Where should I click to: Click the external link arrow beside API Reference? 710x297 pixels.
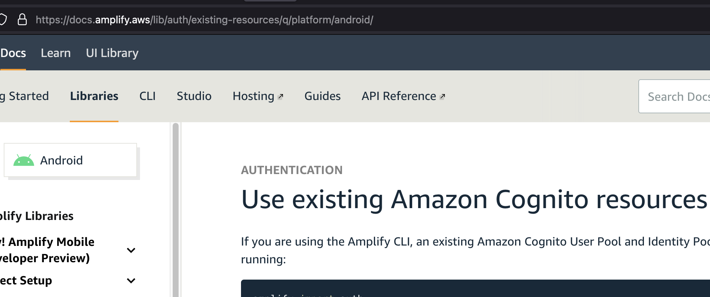[x=442, y=97]
